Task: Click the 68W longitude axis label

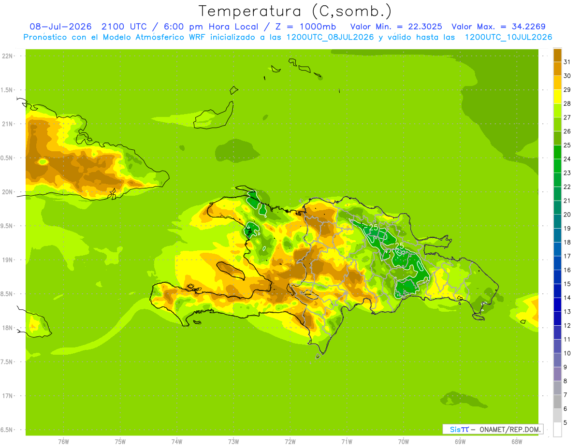Action: coord(517,442)
